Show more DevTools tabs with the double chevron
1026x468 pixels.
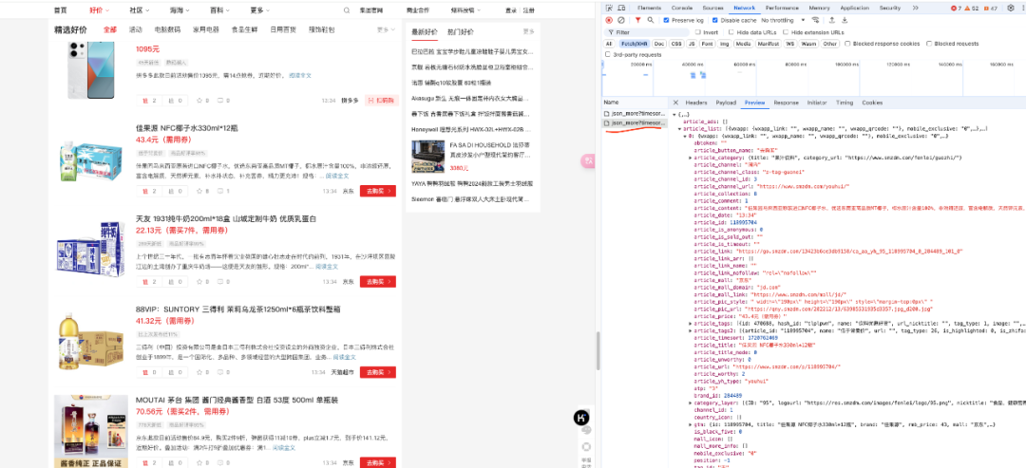(x=915, y=8)
